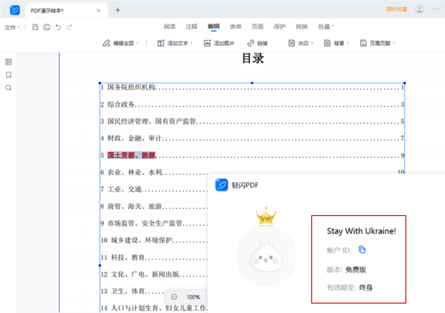Open the user account avatar menu
The width and height of the screenshot is (445, 313).
[x=419, y=9]
